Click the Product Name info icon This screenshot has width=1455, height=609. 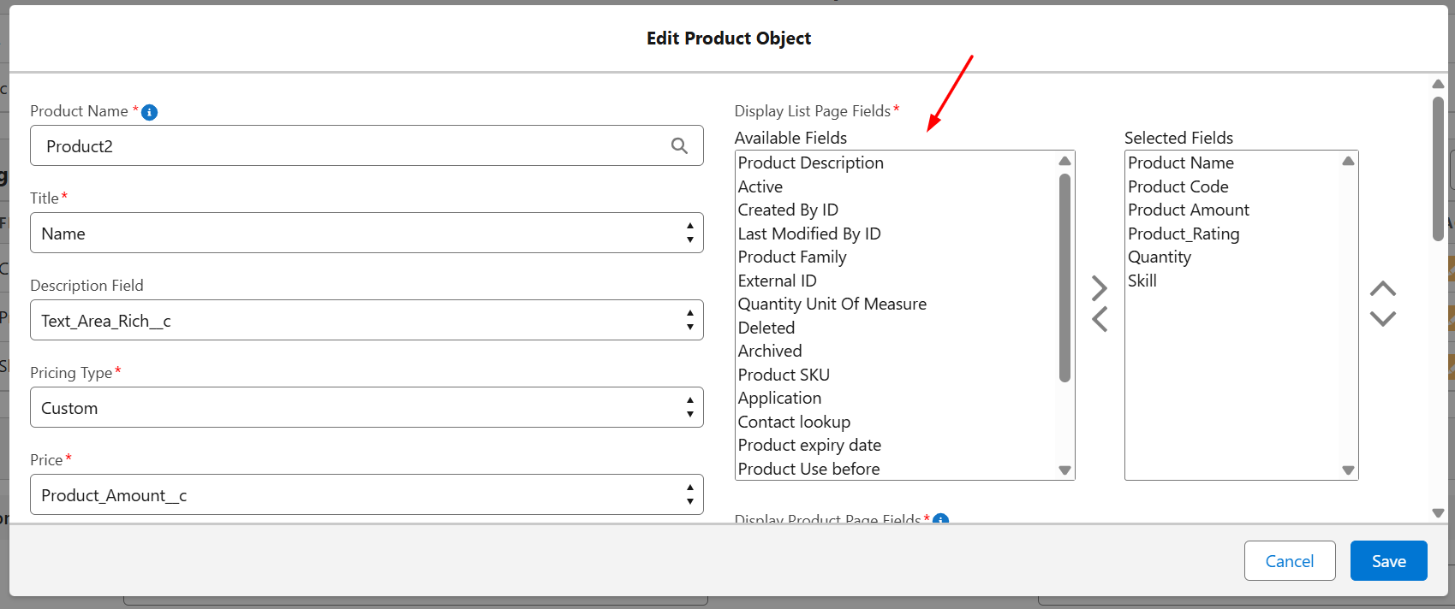click(149, 112)
